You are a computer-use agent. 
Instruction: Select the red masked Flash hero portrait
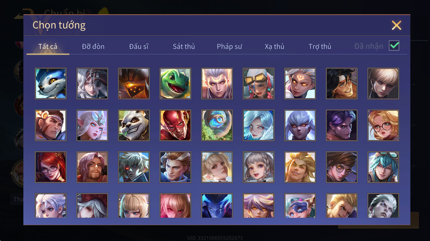pos(175,125)
